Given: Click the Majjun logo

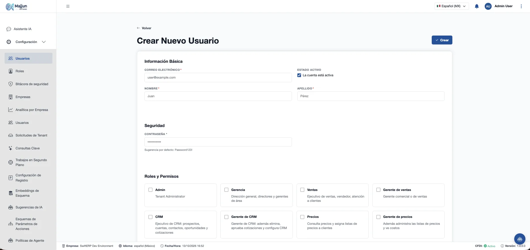Looking at the screenshot, I should (17, 7).
